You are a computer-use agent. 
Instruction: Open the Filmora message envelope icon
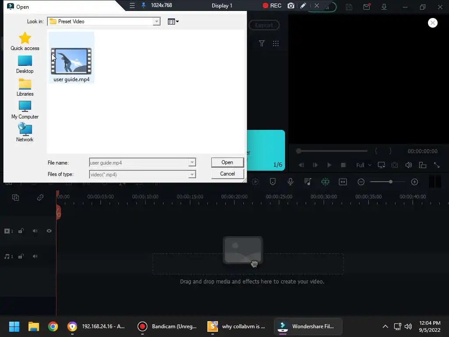[x=367, y=7]
